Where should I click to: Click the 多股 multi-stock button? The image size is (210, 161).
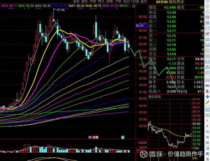[x=93, y=1]
